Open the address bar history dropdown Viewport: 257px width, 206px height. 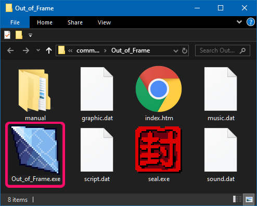176,51
